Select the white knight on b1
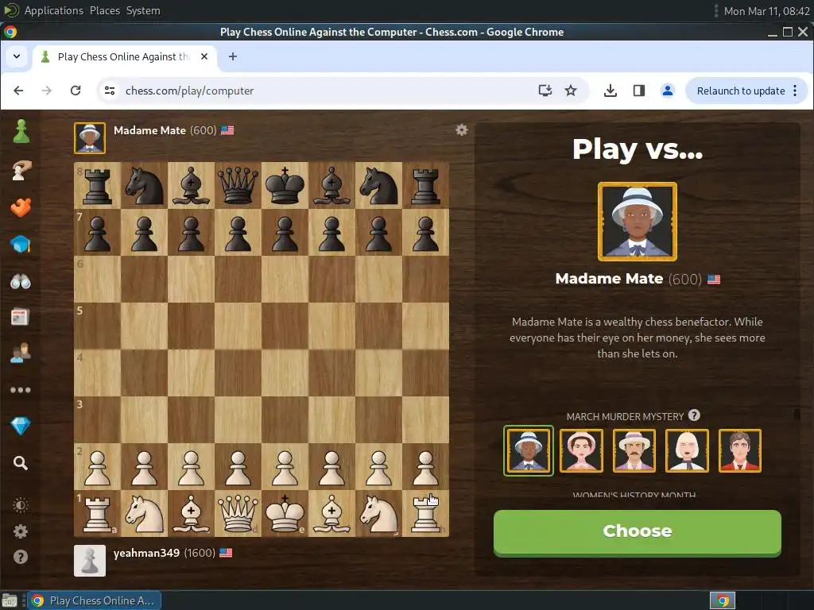The width and height of the screenshot is (814, 610). 145,514
